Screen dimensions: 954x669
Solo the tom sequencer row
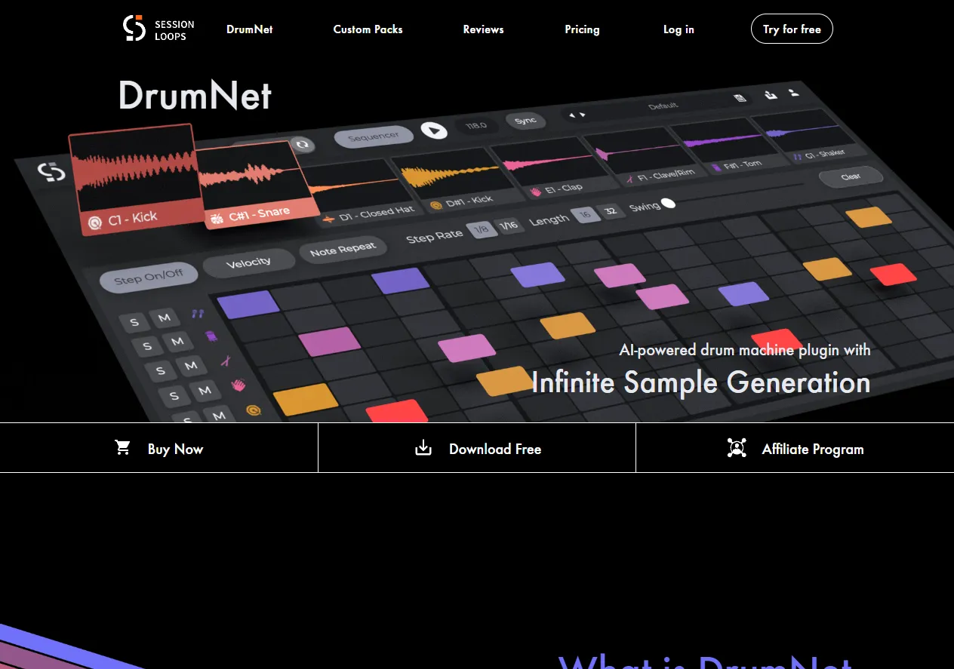(147, 347)
